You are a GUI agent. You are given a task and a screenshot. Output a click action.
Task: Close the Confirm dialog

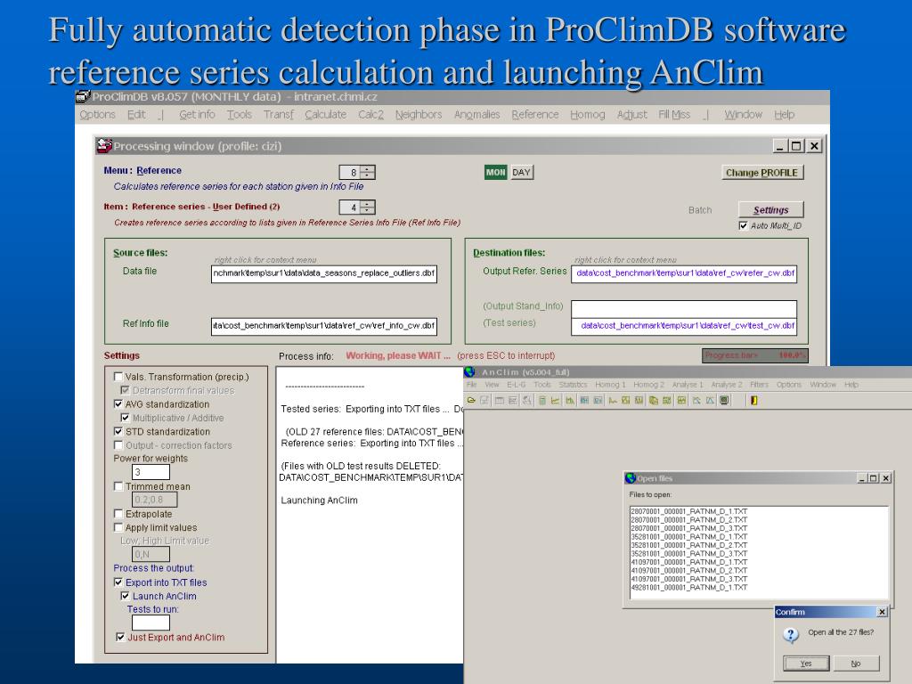click(x=883, y=612)
